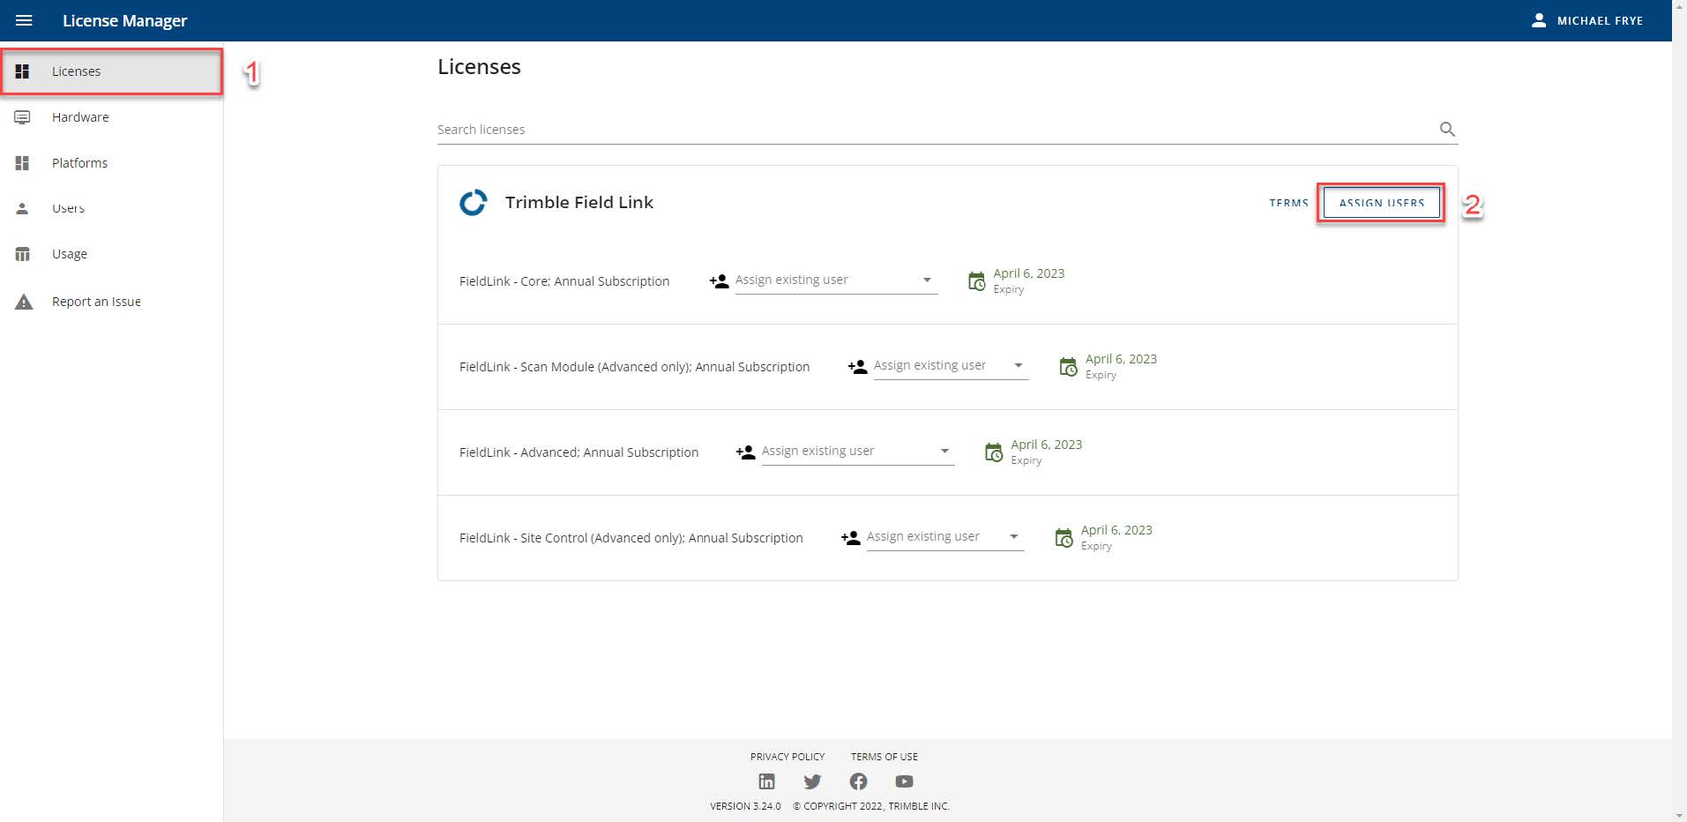1687x822 pixels.
Task: Select the Report an Issue warning icon
Action: point(23,301)
